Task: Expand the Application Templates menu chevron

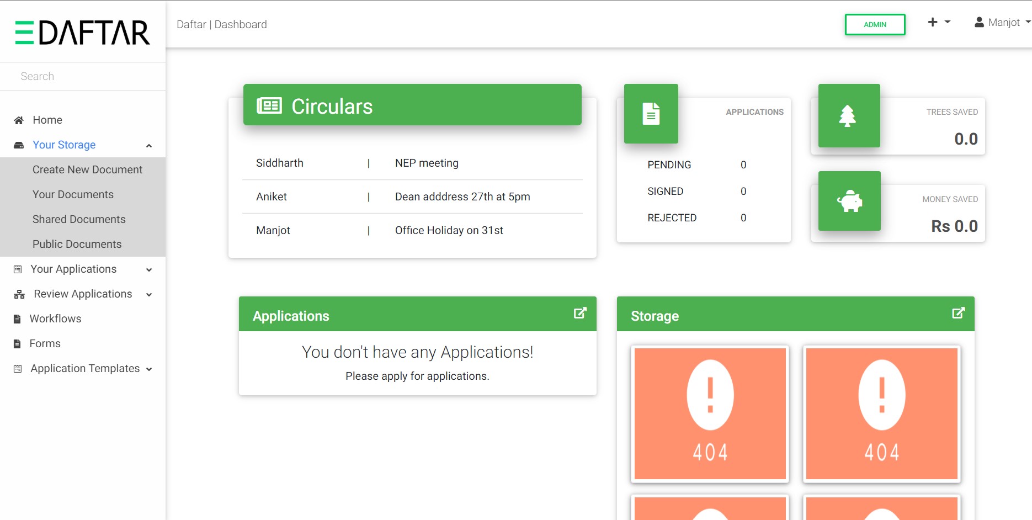Action: pos(149,369)
